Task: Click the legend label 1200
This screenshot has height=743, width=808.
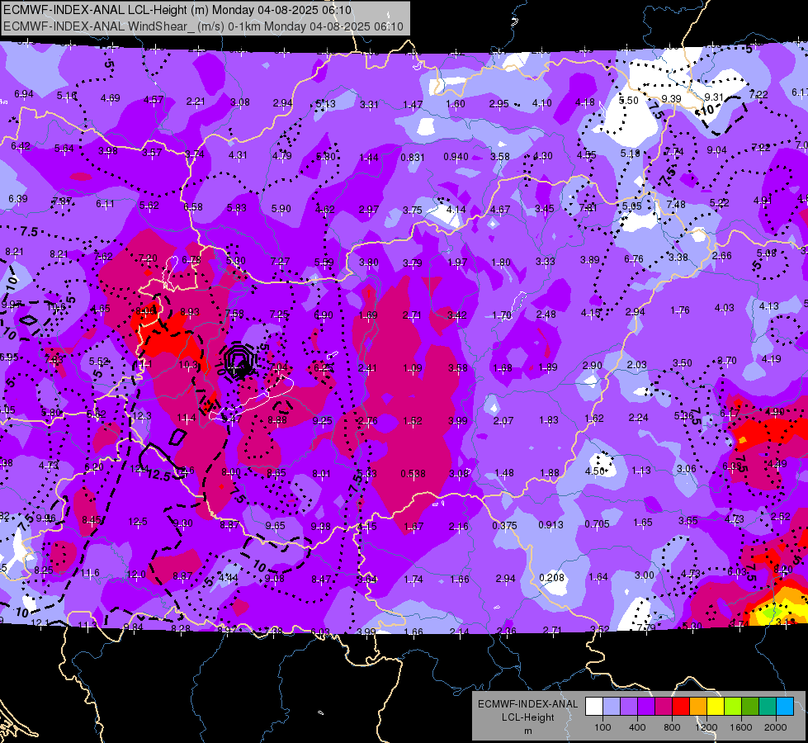Action: tap(706, 727)
